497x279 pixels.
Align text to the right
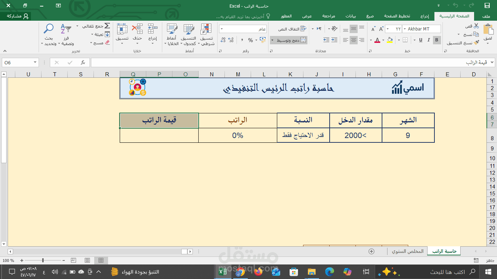(362, 40)
